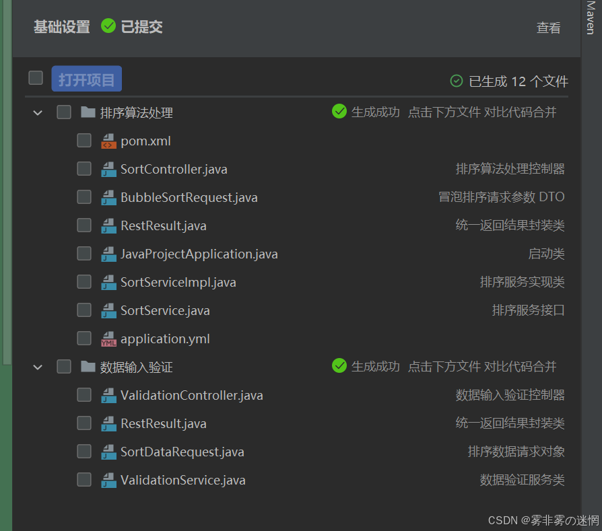Click the BubbleSortRequest.java file icon
602x531 pixels.
coord(108,198)
